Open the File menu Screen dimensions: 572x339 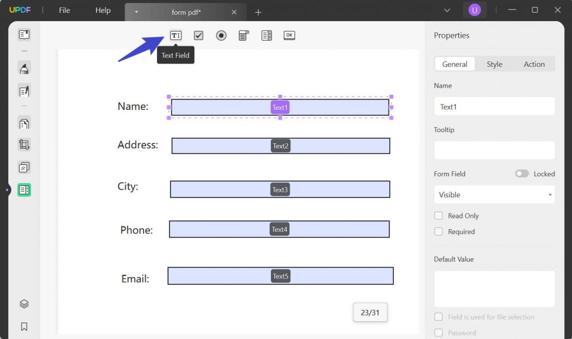[64, 10]
